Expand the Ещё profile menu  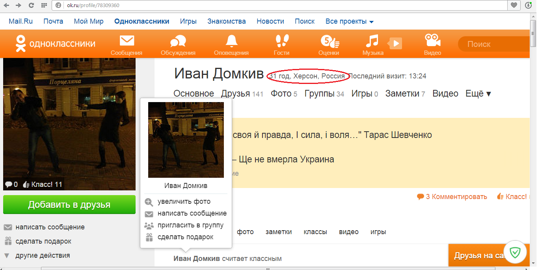pyautogui.click(x=478, y=93)
